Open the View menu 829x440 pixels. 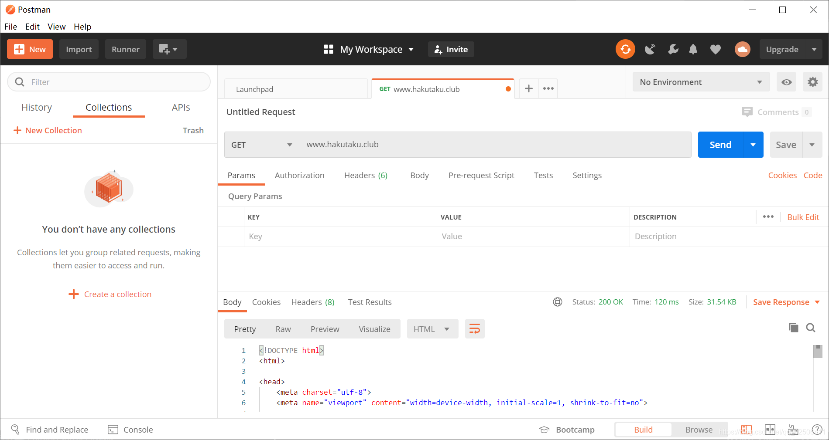click(56, 27)
